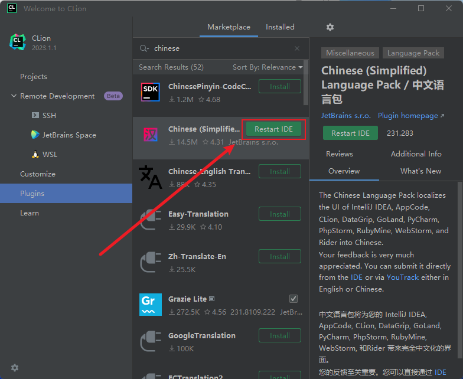Select the Grazie Lite plugin row title
The image size is (463, 379).
(187, 299)
